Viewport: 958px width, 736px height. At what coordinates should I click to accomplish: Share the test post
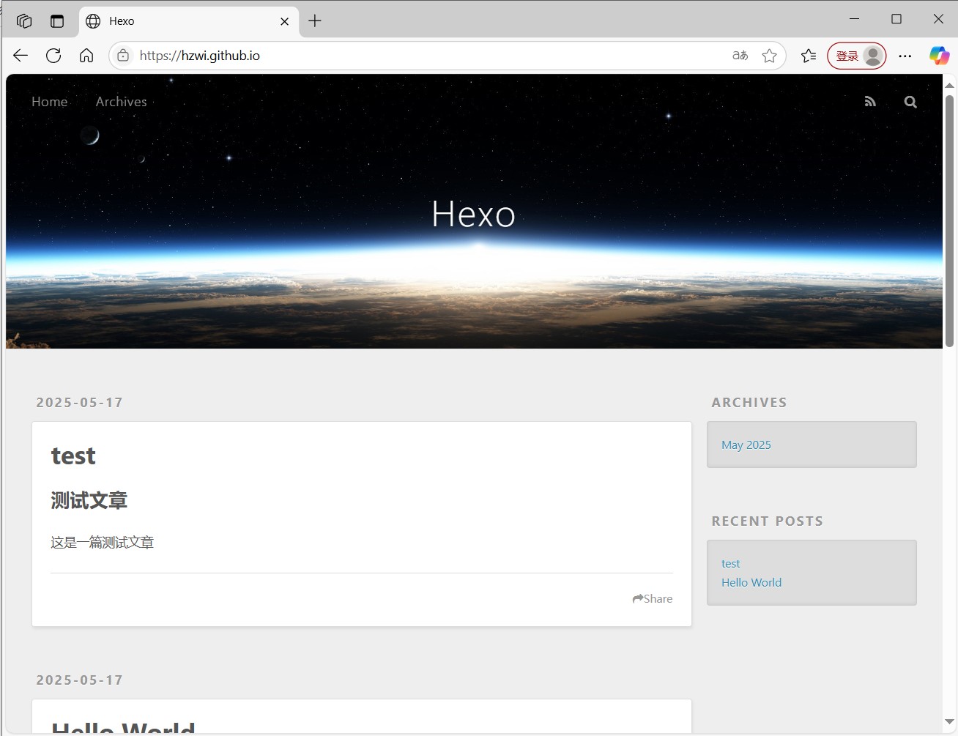653,598
